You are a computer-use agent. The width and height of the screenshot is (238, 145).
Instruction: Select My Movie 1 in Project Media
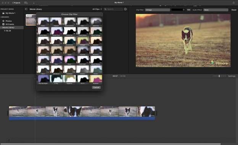coord(10,13)
